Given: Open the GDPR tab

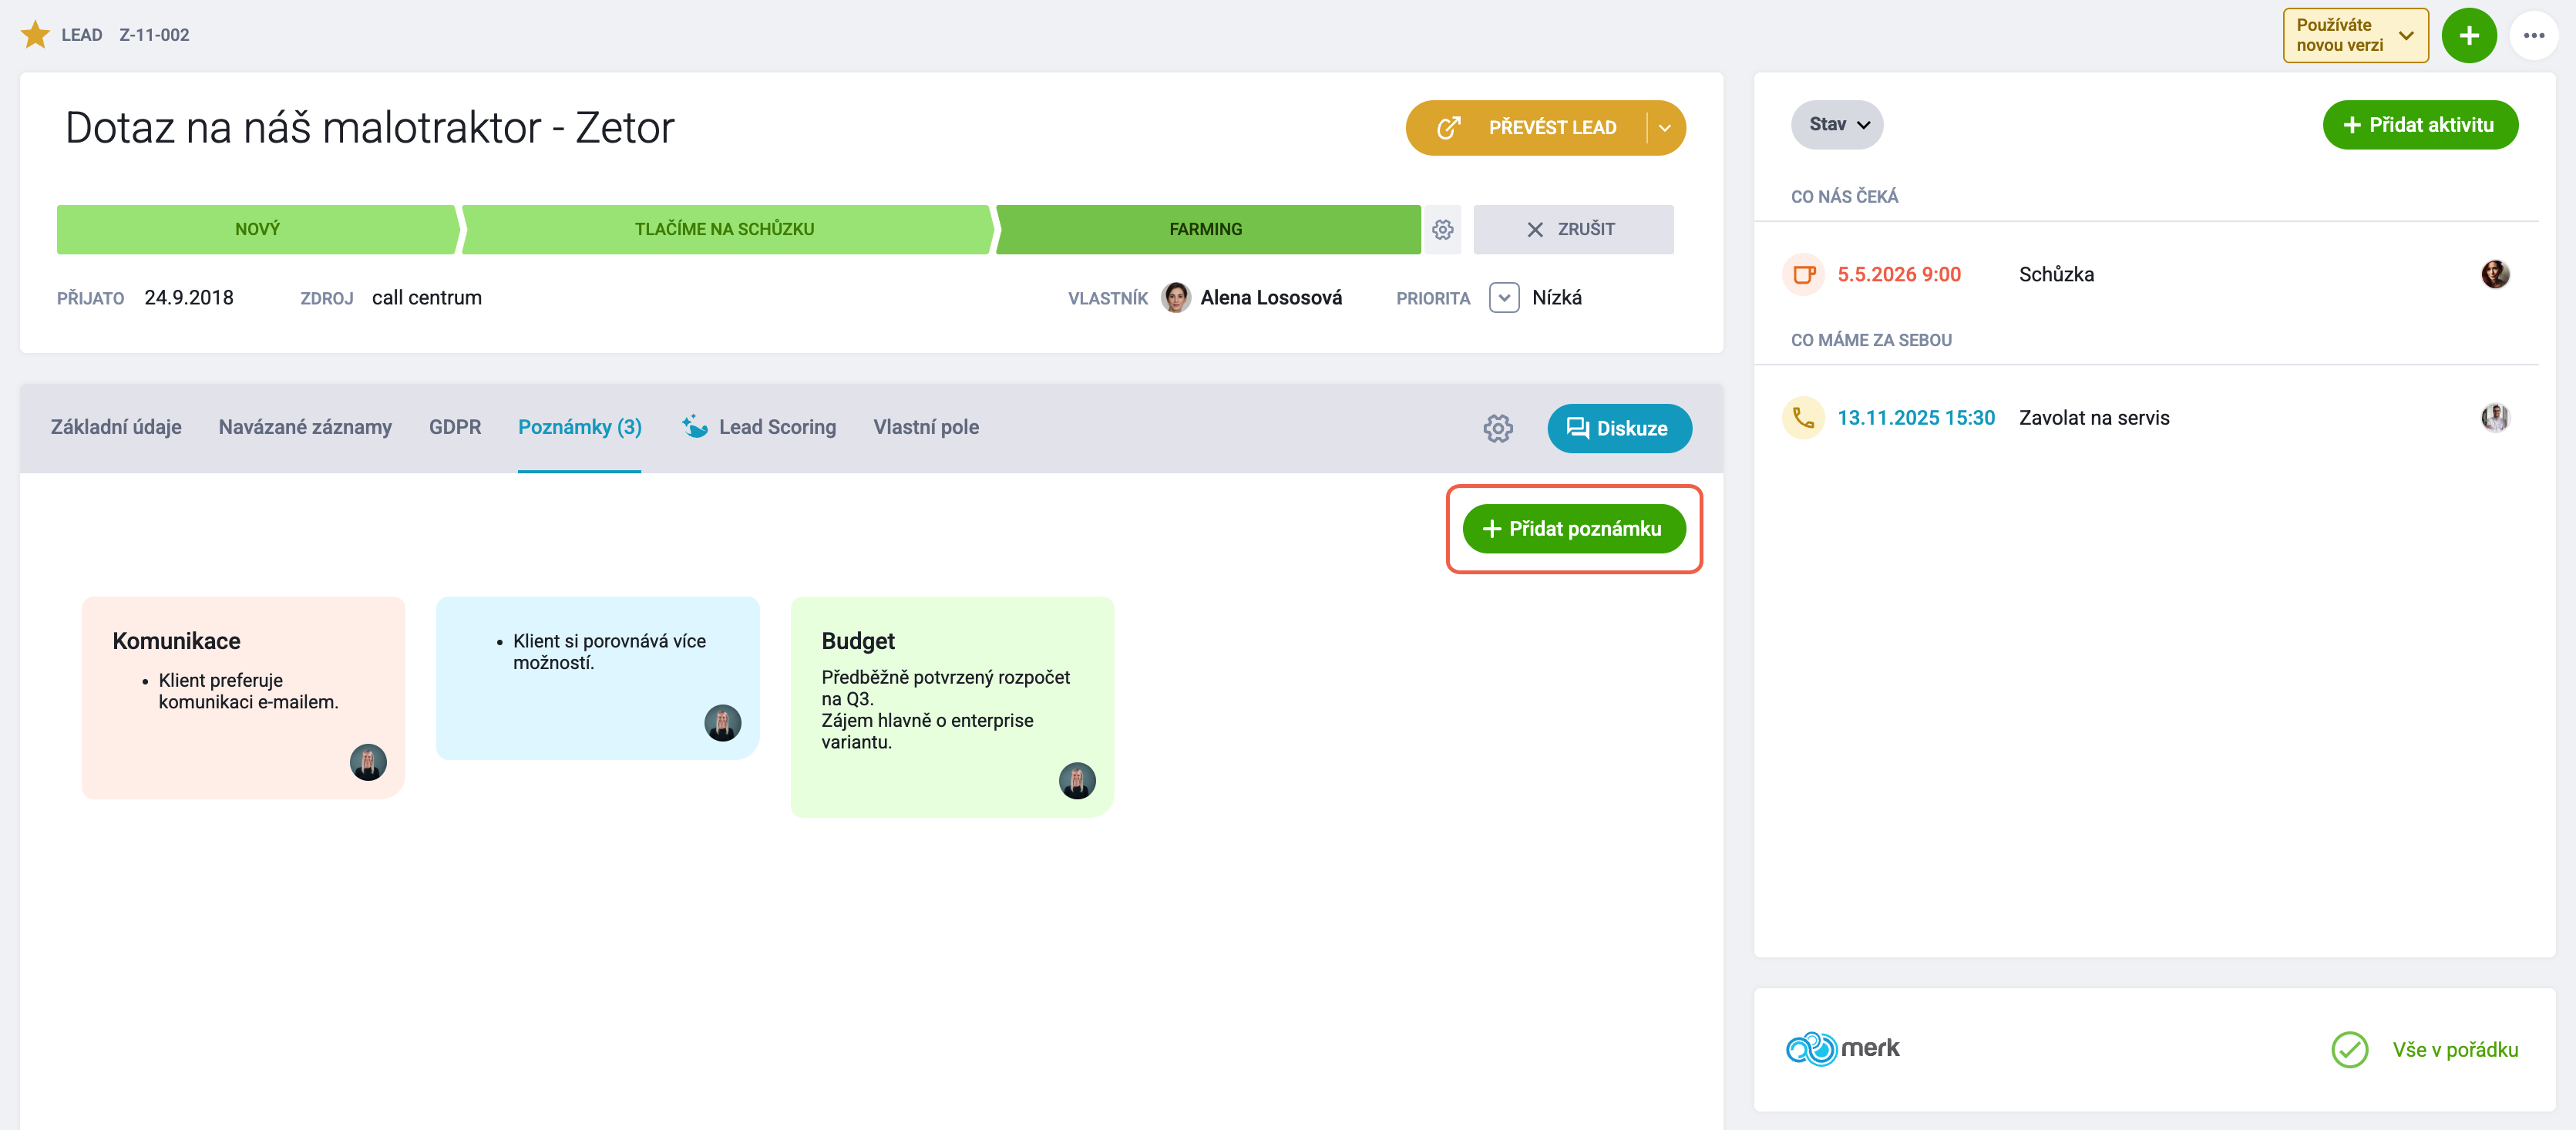Looking at the screenshot, I should (455, 427).
